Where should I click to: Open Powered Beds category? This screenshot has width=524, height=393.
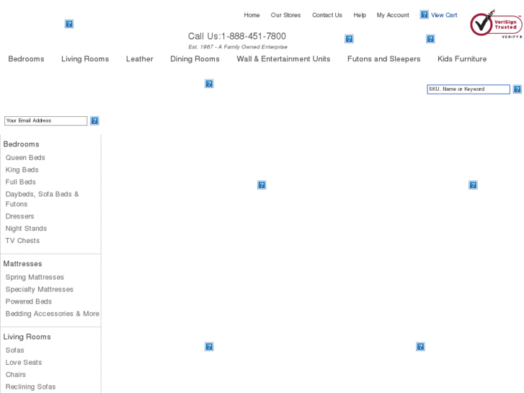click(x=29, y=301)
